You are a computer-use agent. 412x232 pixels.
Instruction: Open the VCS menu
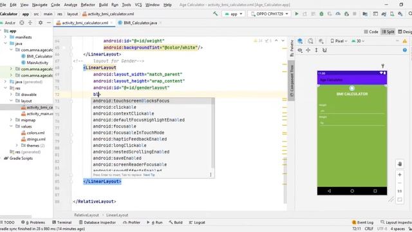pos(138,5)
